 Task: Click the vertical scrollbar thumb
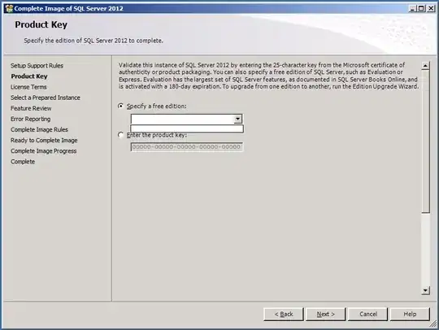click(x=425, y=141)
